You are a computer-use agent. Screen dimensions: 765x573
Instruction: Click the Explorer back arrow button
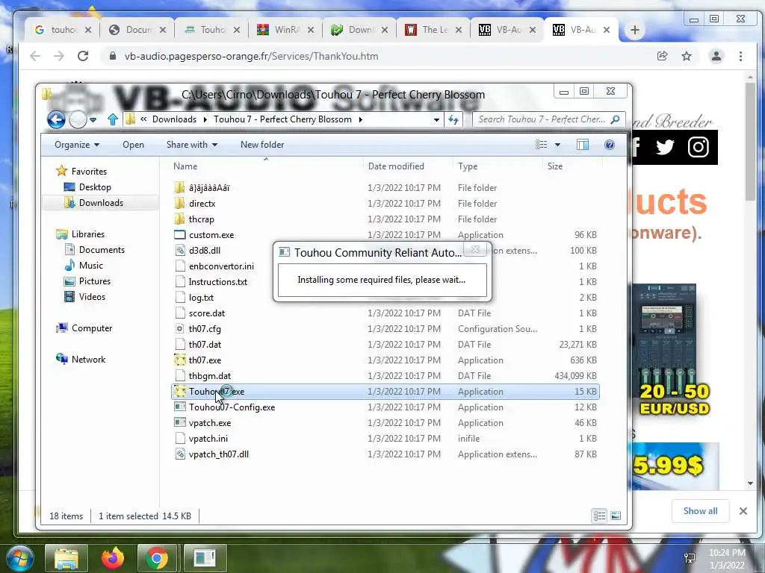pos(56,119)
